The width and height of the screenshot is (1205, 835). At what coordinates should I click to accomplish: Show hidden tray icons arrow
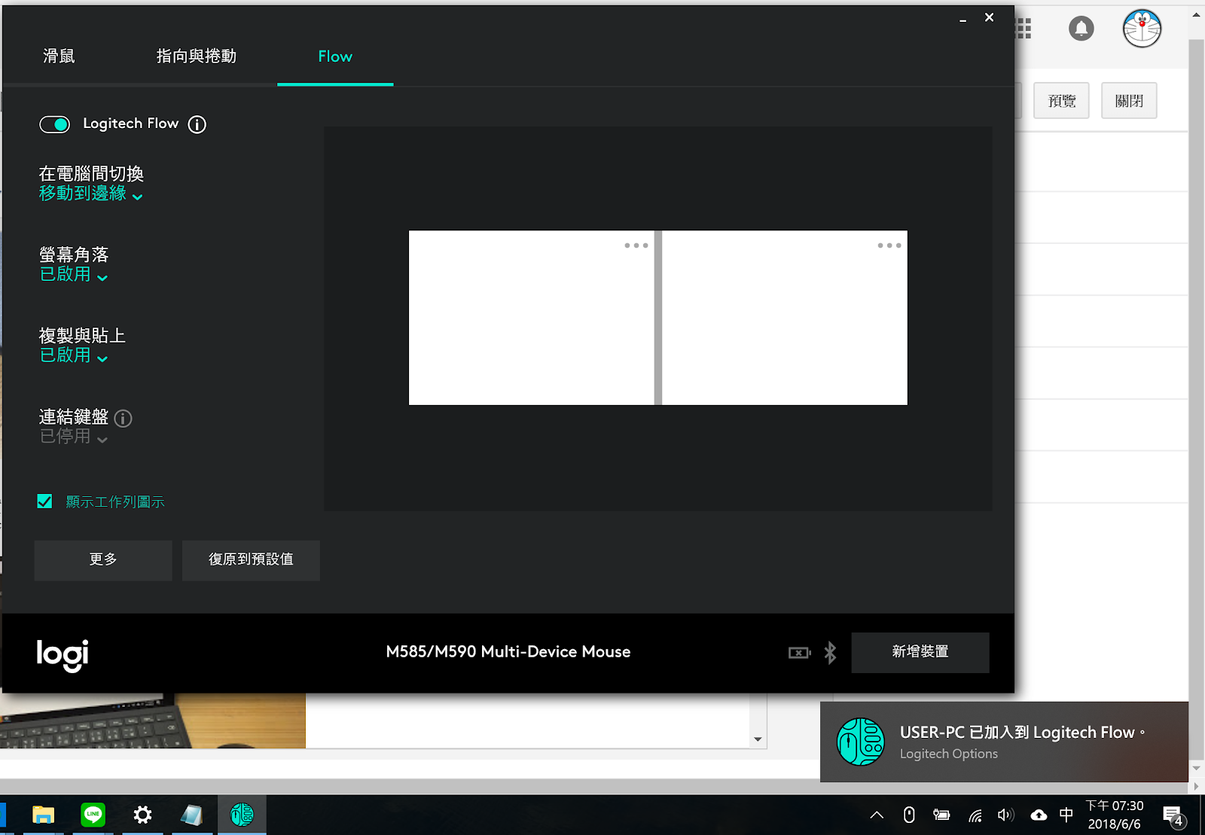[x=877, y=815]
